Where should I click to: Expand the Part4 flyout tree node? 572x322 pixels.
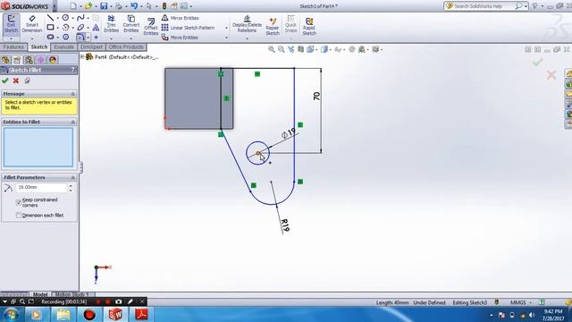pyautogui.click(x=82, y=56)
